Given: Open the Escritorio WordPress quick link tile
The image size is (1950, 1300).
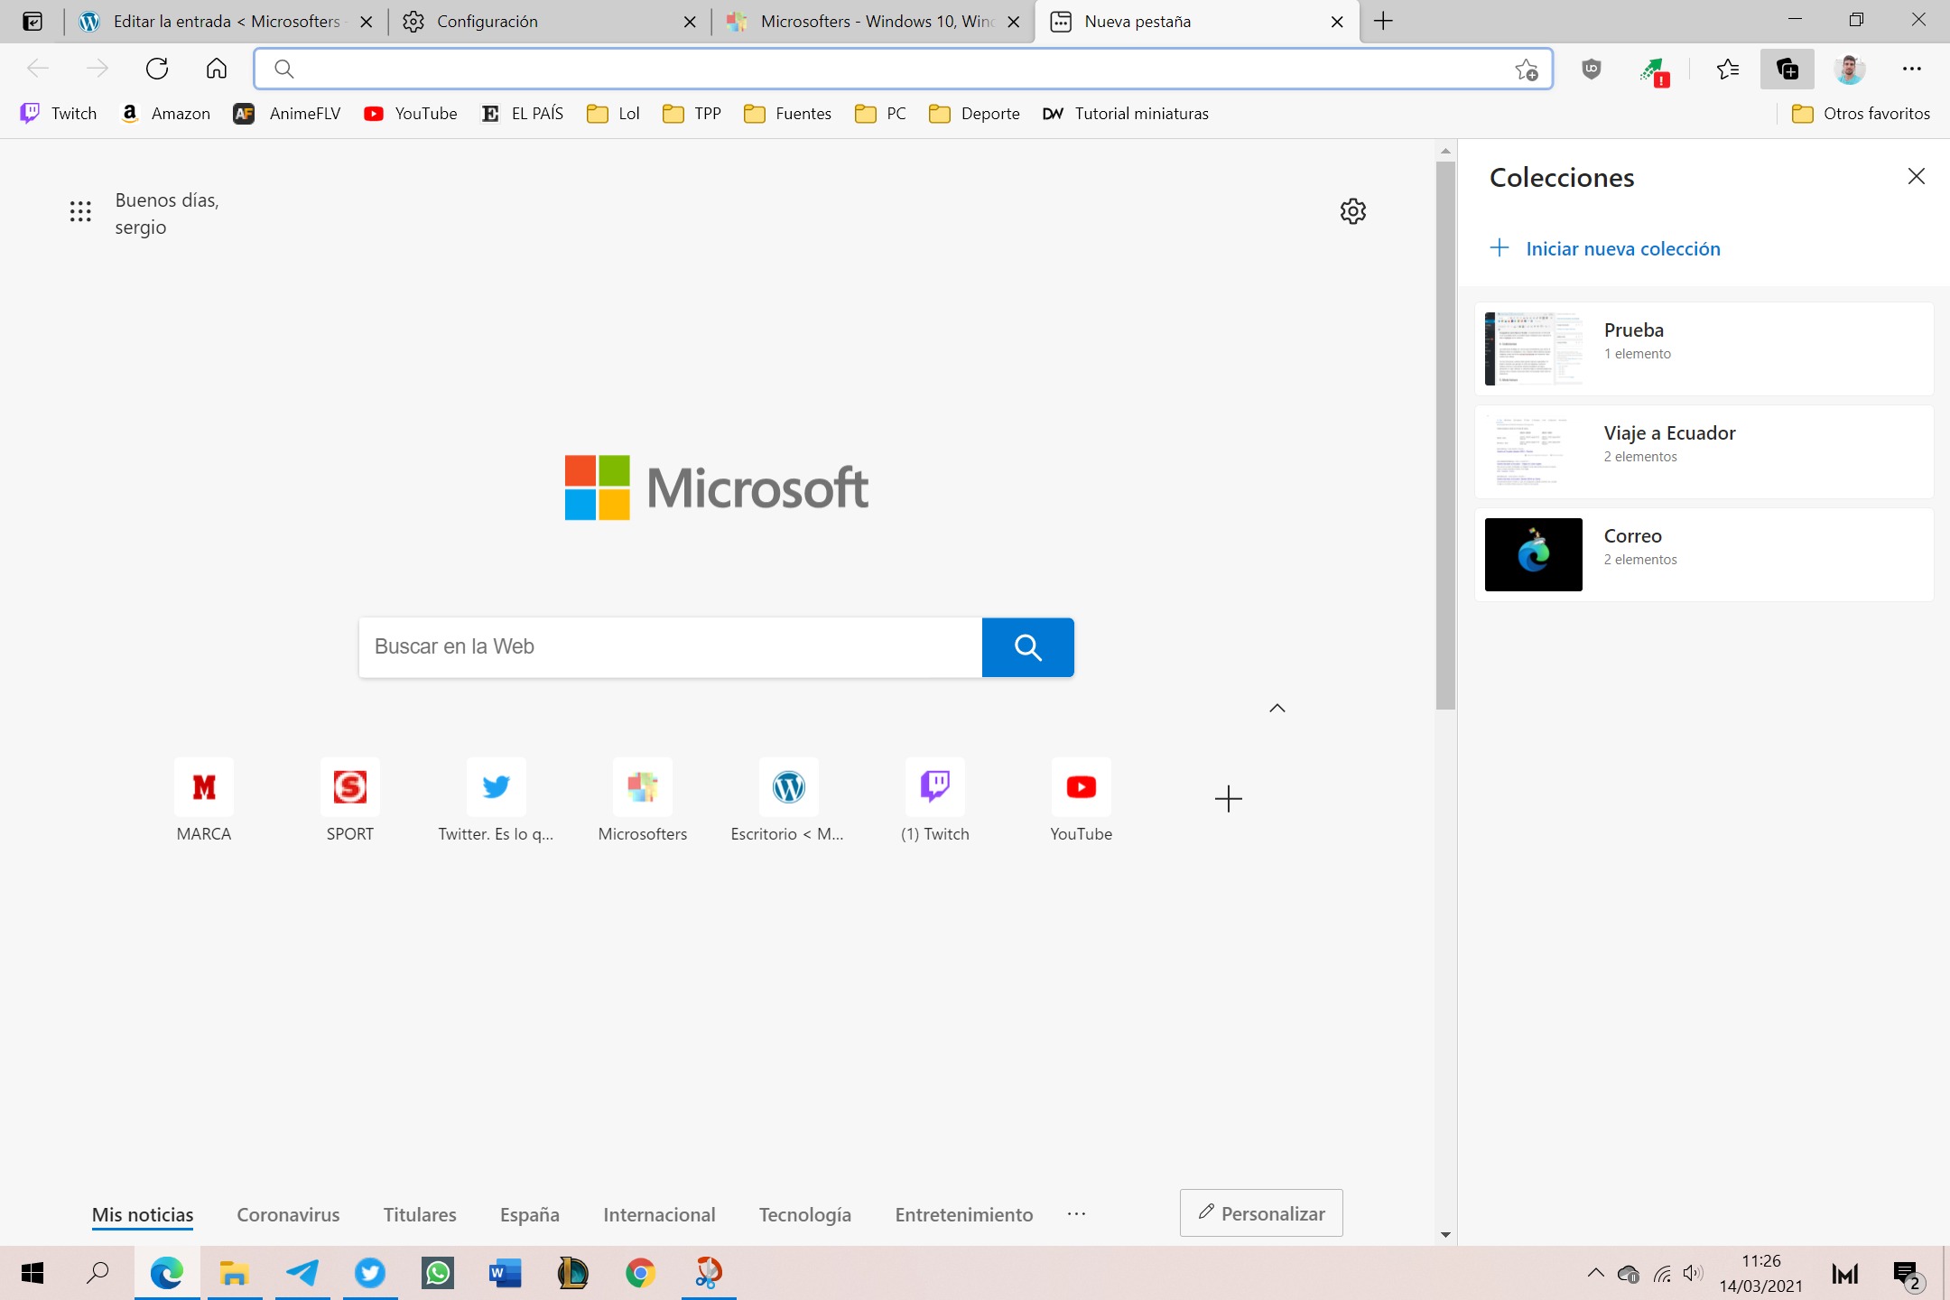Looking at the screenshot, I should (x=788, y=800).
